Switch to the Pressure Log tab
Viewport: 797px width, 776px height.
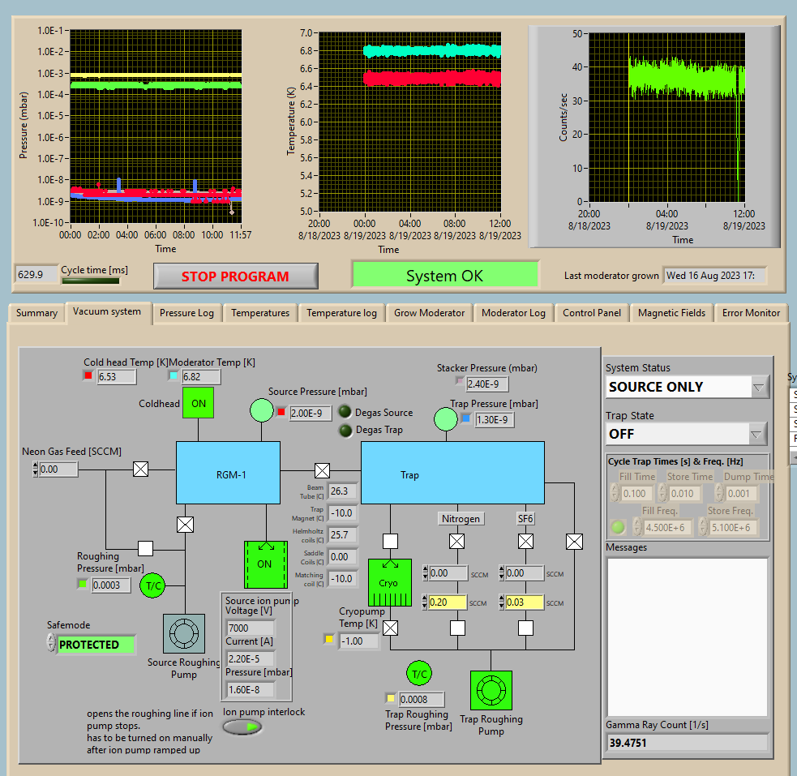point(186,313)
